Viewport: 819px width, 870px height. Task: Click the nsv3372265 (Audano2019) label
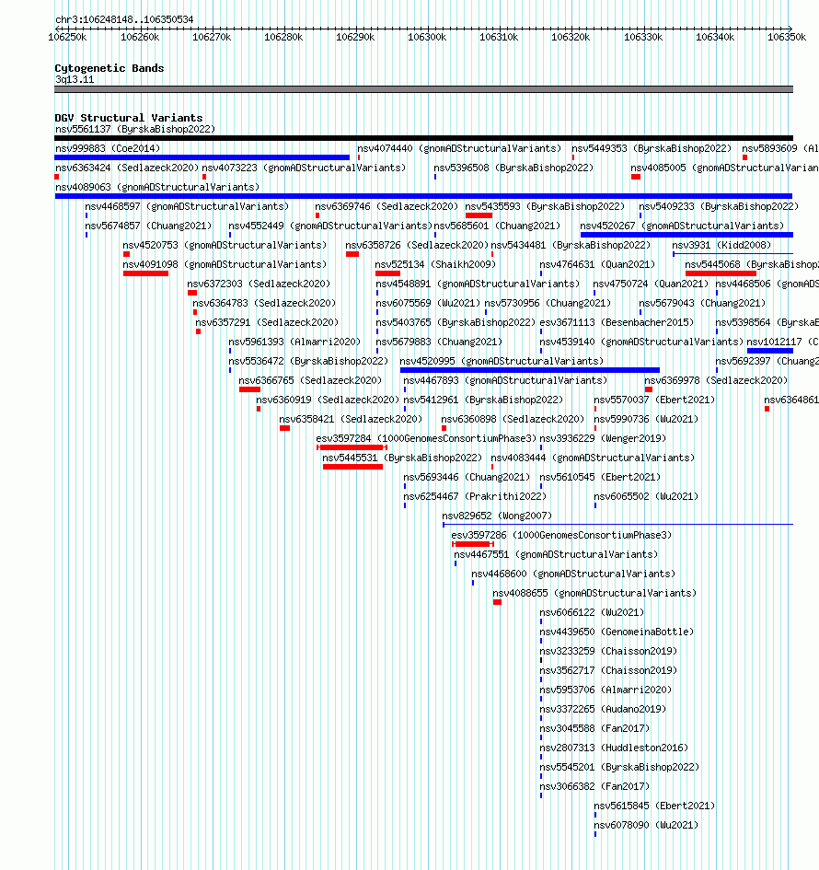pyautogui.click(x=603, y=709)
